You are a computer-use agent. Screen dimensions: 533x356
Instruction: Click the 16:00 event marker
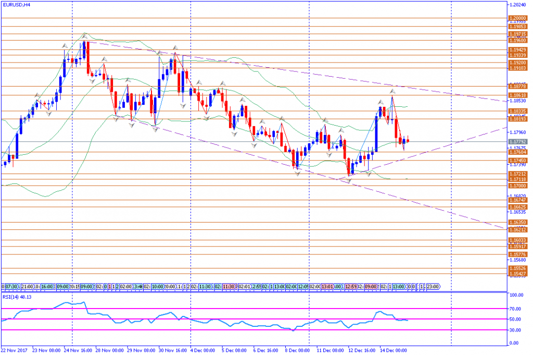coord(47,287)
